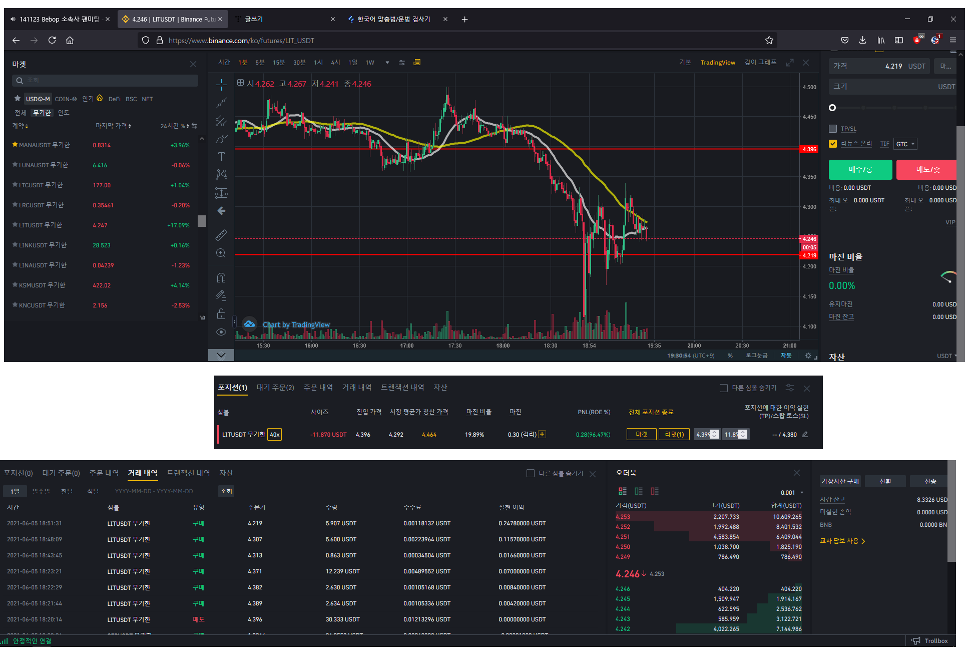Open the GTC time-in-force dropdown

click(905, 144)
